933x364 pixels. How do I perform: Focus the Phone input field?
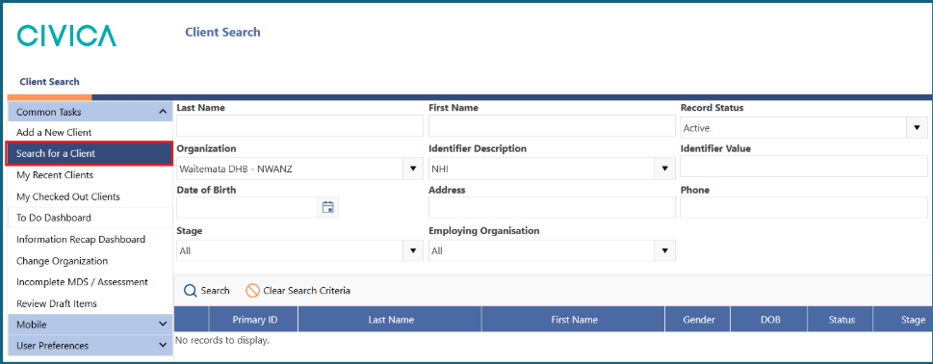(x=804, y=207)
